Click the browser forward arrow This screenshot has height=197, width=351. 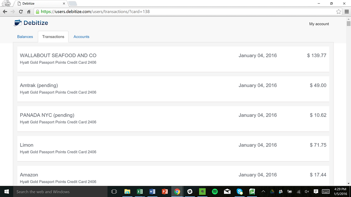[13, 11]
